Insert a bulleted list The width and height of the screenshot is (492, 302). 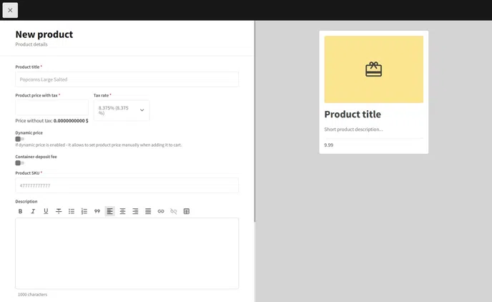click(x=72, y=211)
